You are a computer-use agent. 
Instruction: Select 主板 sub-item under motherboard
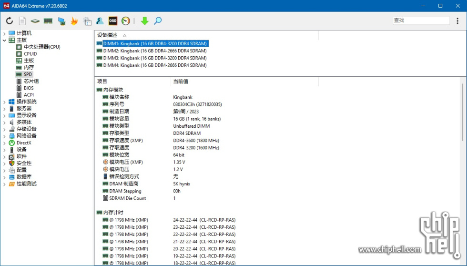click(29, 61)
